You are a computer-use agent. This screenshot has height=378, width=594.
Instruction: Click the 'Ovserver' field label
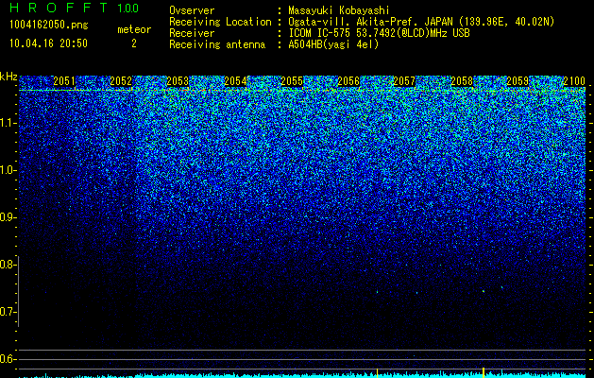192,10
